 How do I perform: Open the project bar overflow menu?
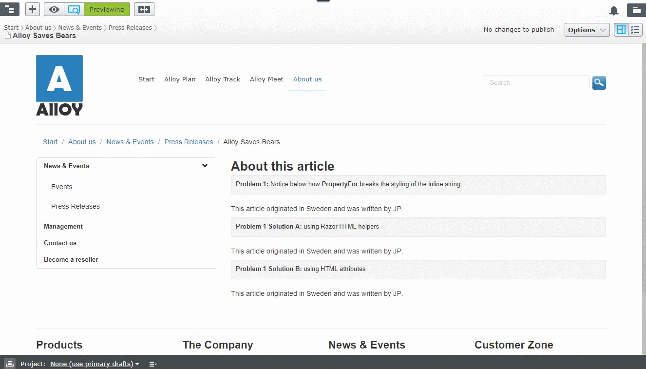pyautogui.click(x=152, y=364)
